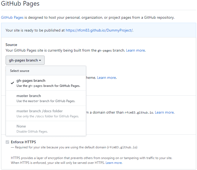Viewport: 197px width, 170px height.
Task: Open the GitHub Pages intro link
Action: tap(12, 17)
